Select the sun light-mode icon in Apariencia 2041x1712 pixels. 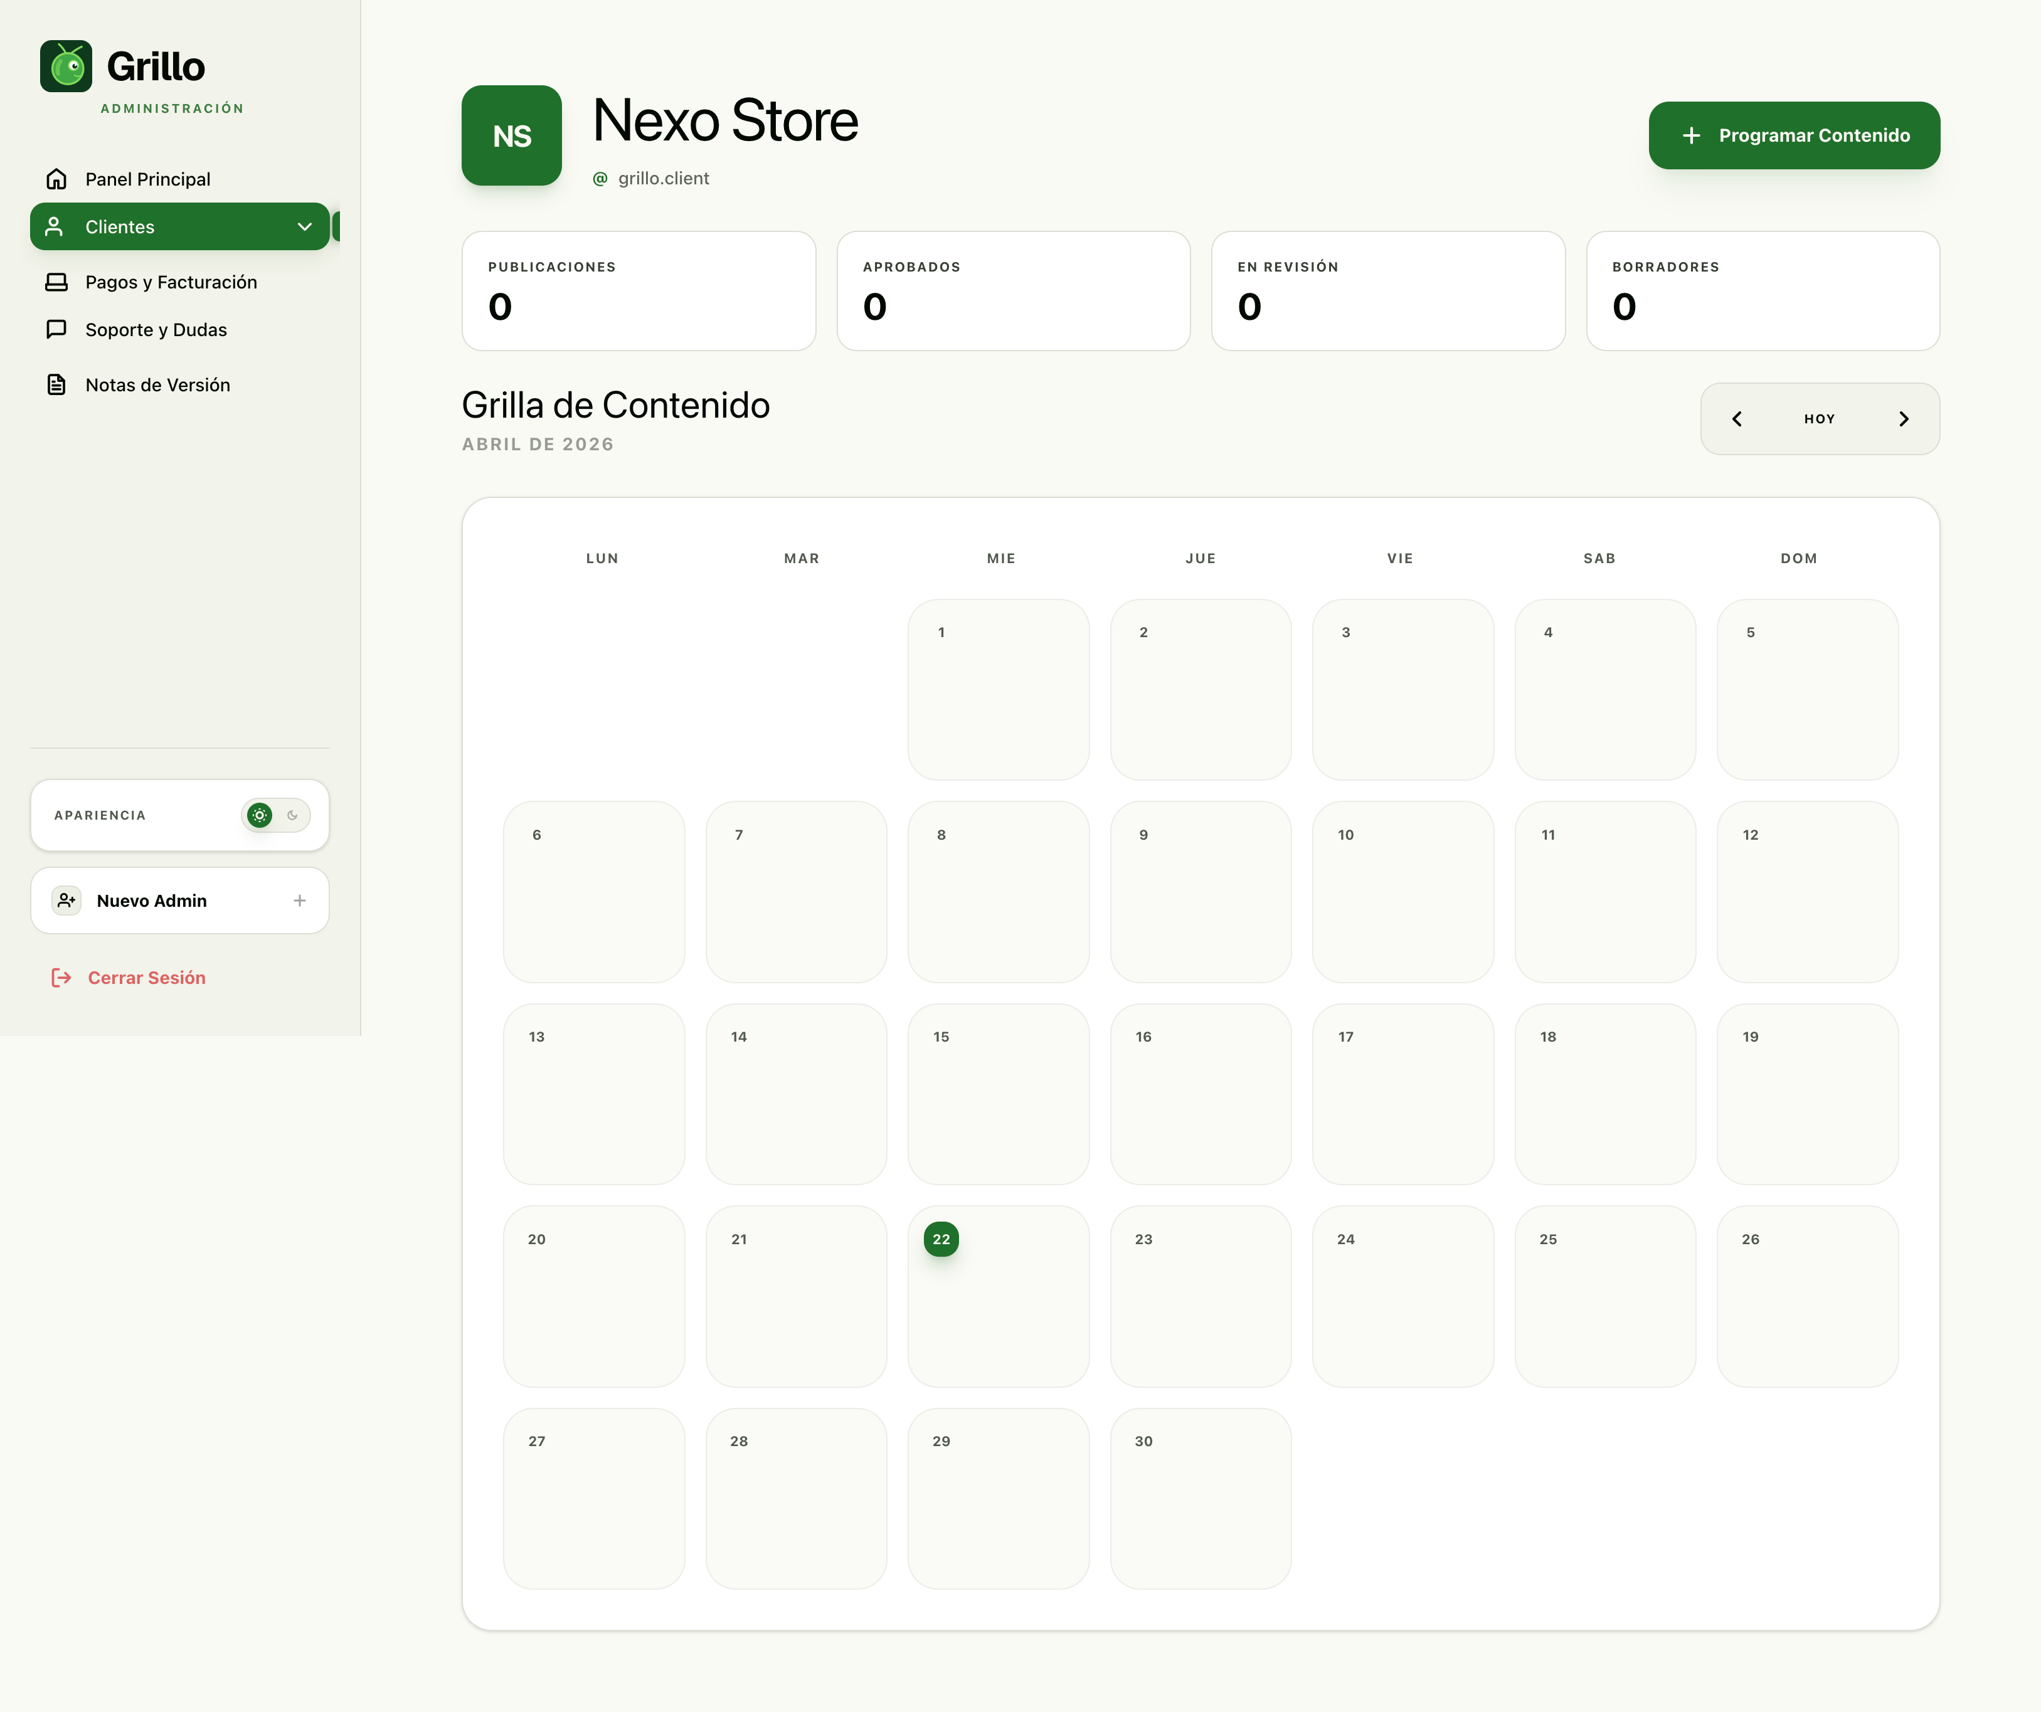pyautogui.click(x=260, y=815)
